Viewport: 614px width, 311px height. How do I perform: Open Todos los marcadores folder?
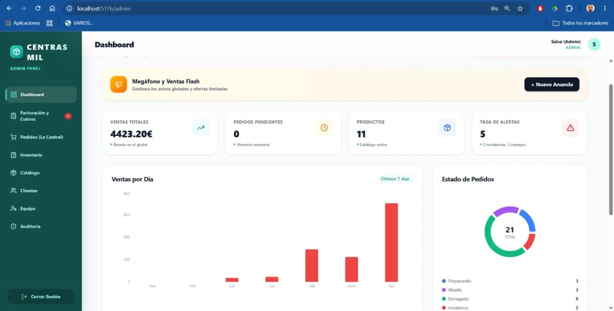(x=580, y=23)
